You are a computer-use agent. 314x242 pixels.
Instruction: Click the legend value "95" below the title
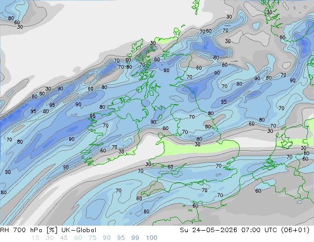pos(121,238)
